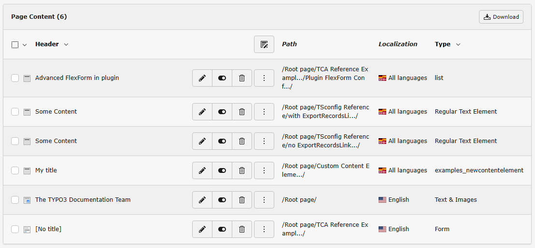The image size is (535, 248).
Task: Click Text & Images icon of 'The TYPO3 Documentation Team'
Action: click(x=27, y=200)
